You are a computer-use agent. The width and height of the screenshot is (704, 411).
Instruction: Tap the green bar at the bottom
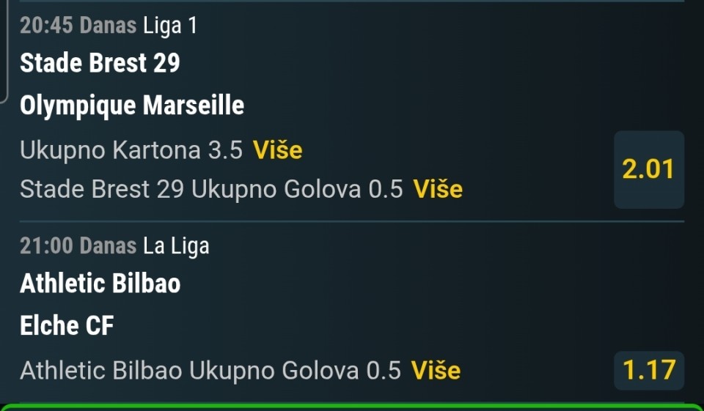click(x=352, y=407)
